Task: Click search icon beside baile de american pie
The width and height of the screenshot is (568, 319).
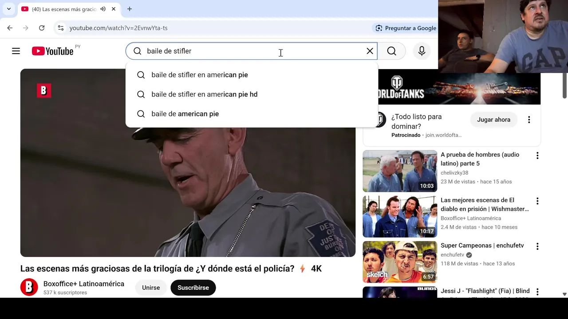Action: (141, 114)
